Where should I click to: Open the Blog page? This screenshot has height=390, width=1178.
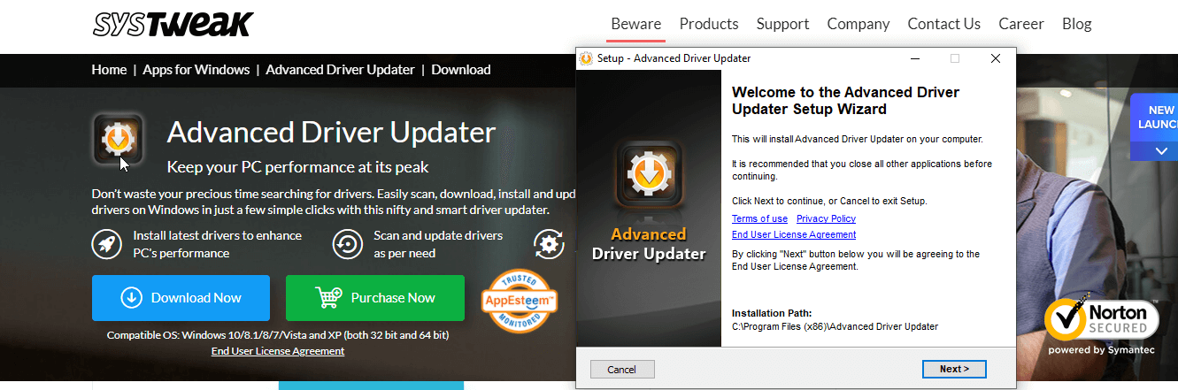point(1076,24)
